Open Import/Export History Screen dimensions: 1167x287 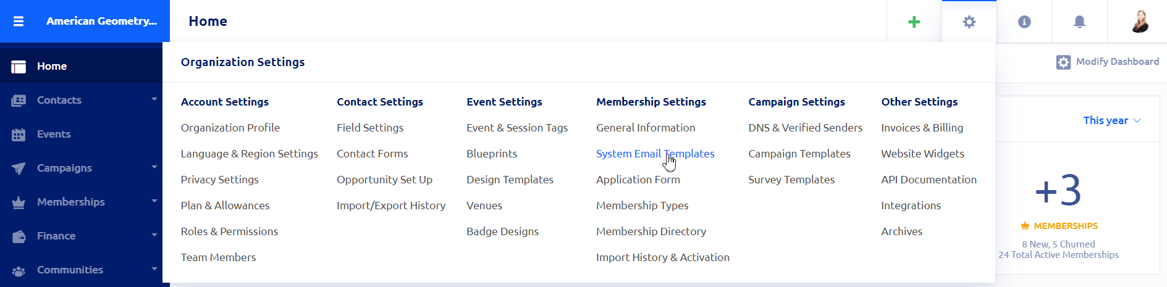pyautogui.click(x=391, y=206)
